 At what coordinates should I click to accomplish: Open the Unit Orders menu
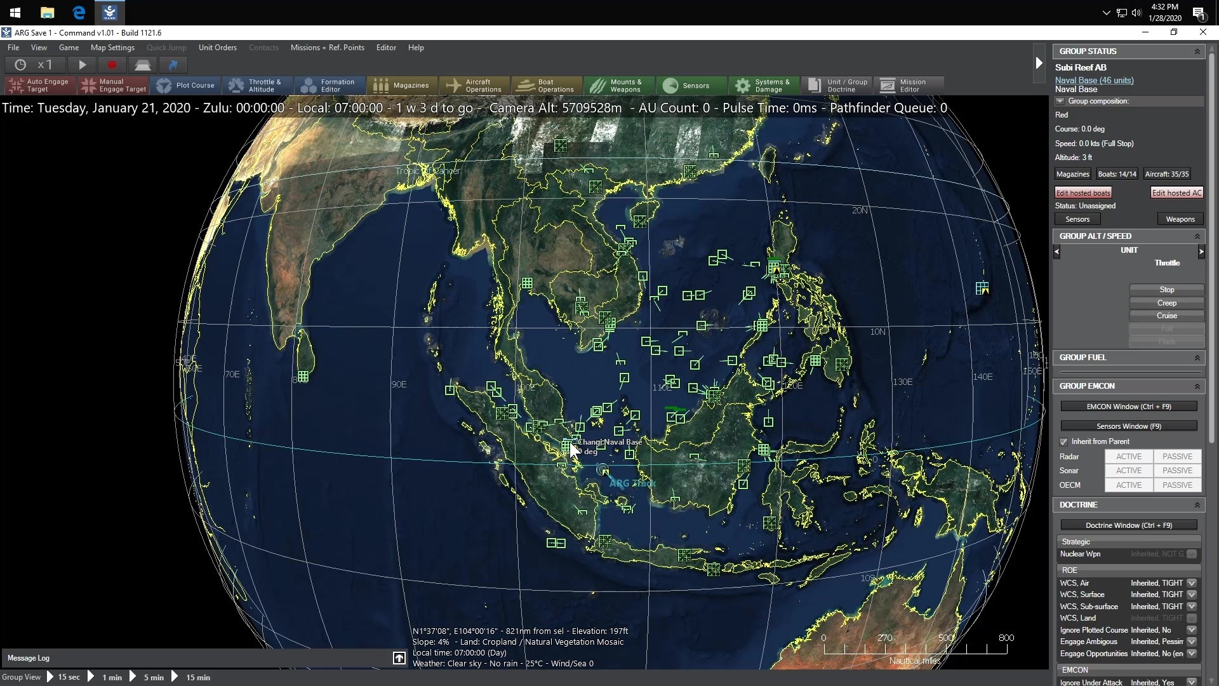click(x=217, y=48)
